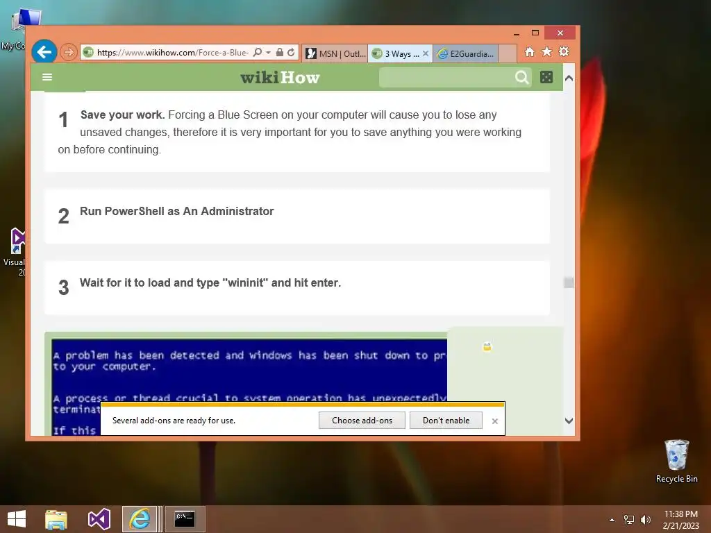This screenshot has width=711, height=533.
Task: Open a new blank tab
Action: tap(508, 53)
